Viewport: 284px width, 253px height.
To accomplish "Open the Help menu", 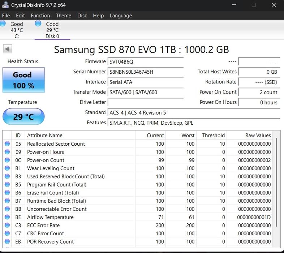I will [98, 16].
